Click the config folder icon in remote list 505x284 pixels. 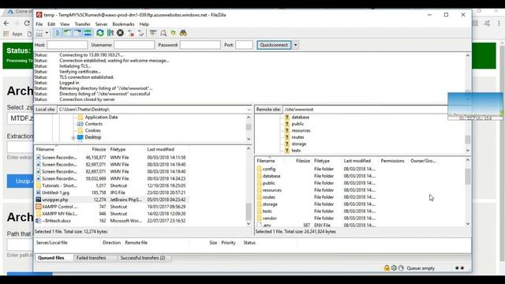coord(260,169)
